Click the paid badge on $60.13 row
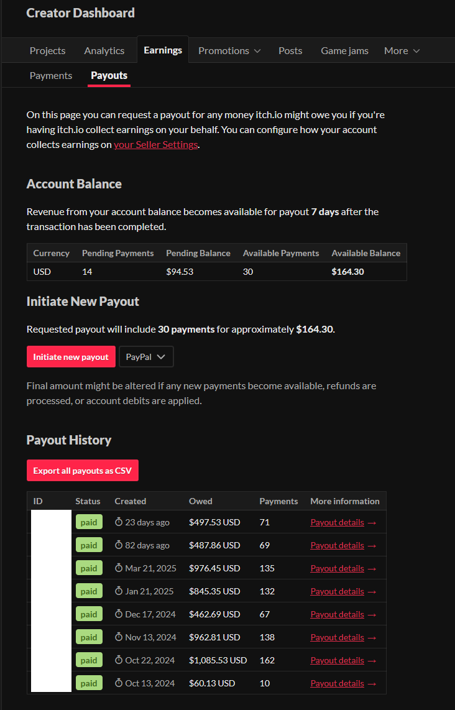 point(89,683)
